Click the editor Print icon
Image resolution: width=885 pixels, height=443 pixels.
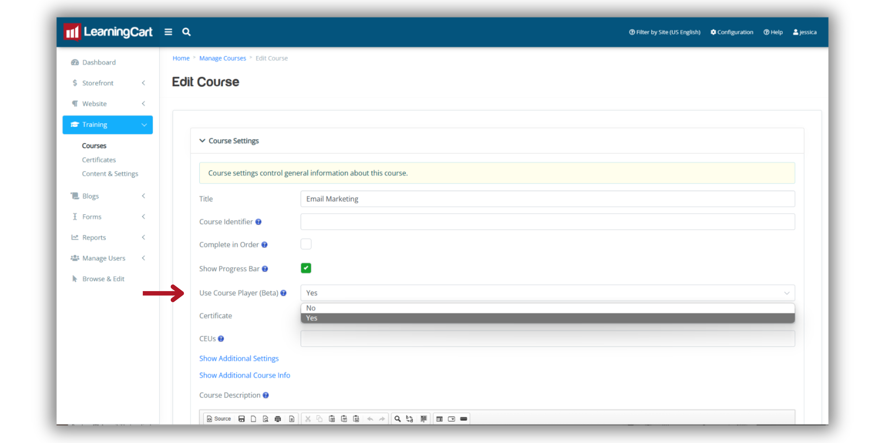pyautogui.click(x=278, y=419)
